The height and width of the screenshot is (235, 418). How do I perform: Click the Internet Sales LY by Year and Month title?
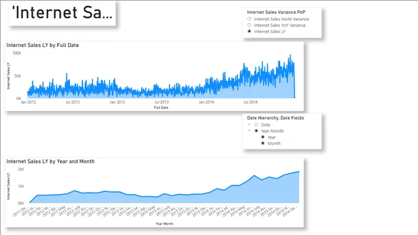pyautogui.click(x=50, y=161)
